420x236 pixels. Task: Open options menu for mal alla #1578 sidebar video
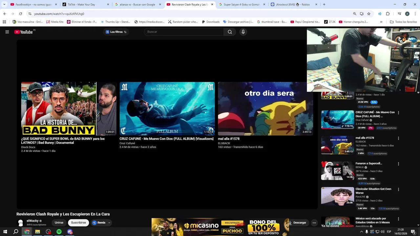click(399, 138)
